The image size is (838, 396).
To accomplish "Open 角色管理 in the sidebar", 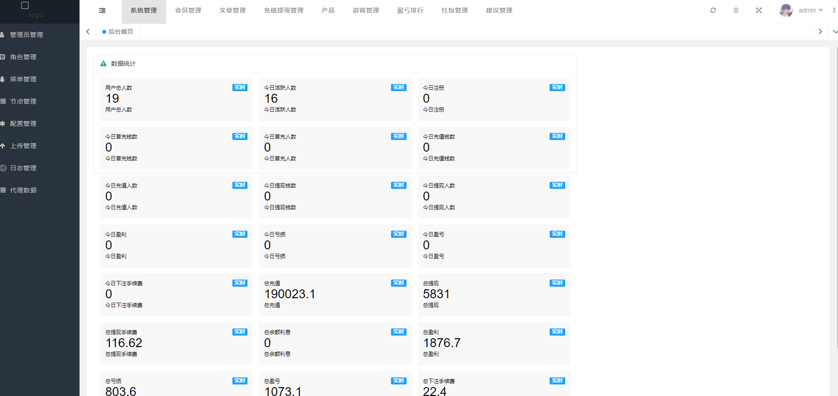I will (23, 57).
